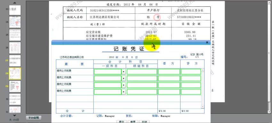Click the down arrow below page thumbnails
The image size is (272, 123).
pyautogui.click(x=15, y=115)
